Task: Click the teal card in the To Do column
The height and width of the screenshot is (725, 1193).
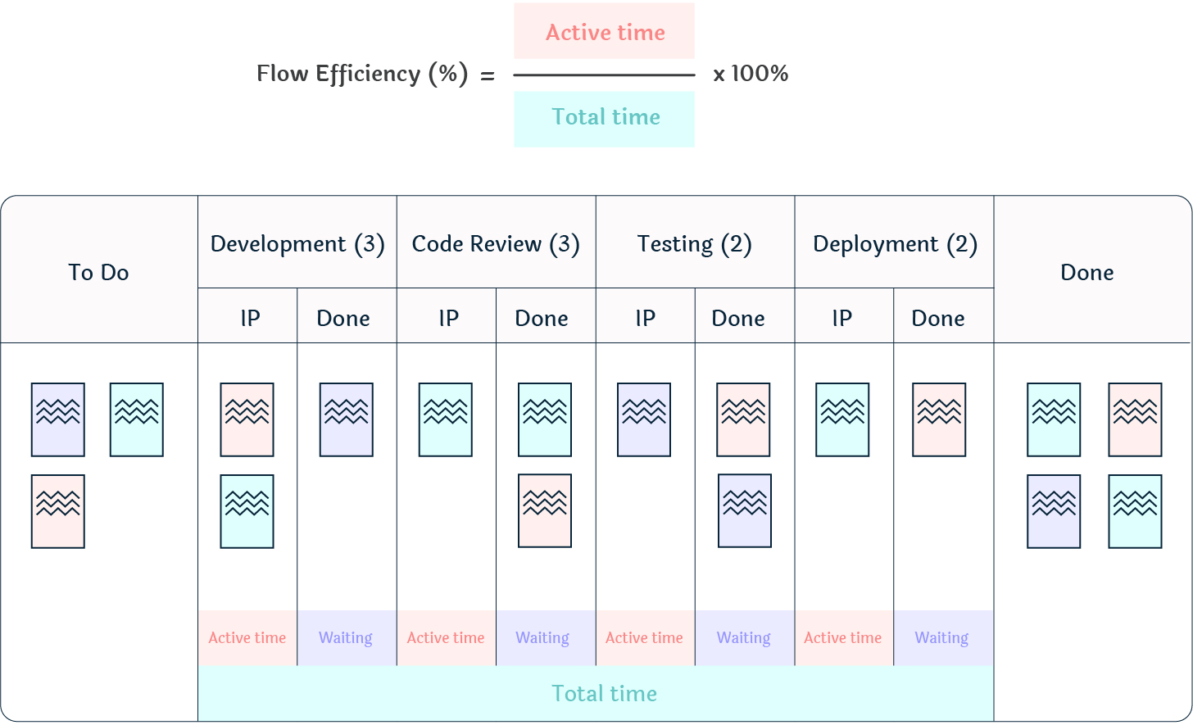Action: click(x=136, y=419)
